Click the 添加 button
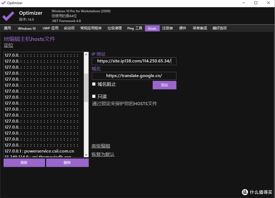This screenshot has width=275, height=198. tap(164, 85)
